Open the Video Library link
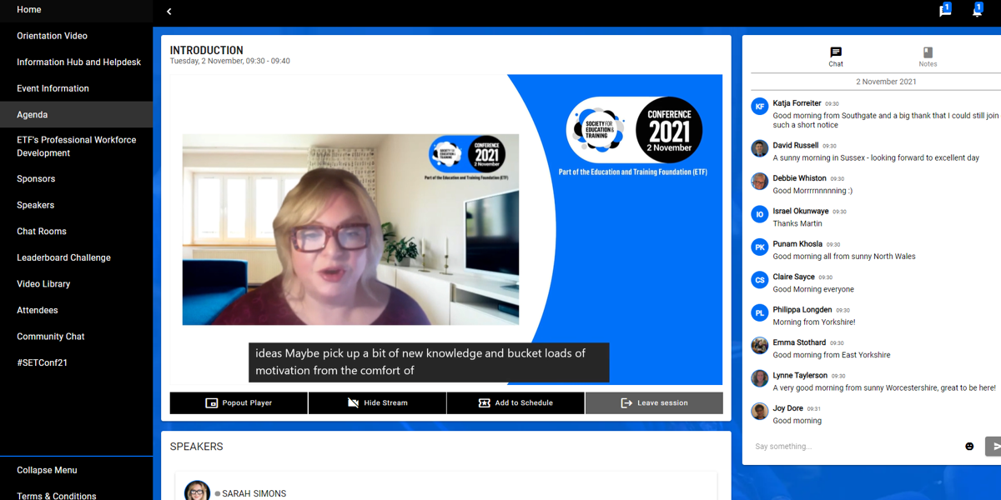Viewport: 1001px width, 500px height. (43, 284)
